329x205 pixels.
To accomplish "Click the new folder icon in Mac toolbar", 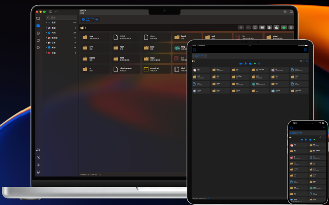I will (x=262, y=28).
